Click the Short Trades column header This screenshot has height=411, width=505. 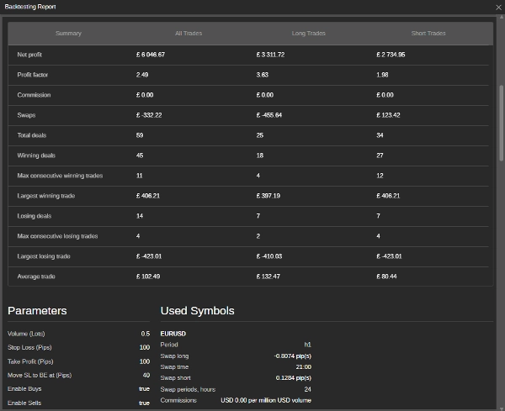coord(428,34)
